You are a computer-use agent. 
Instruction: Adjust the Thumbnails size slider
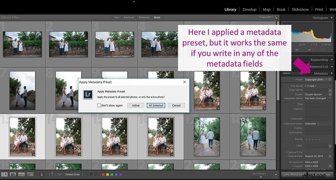[x=261, y=177]
